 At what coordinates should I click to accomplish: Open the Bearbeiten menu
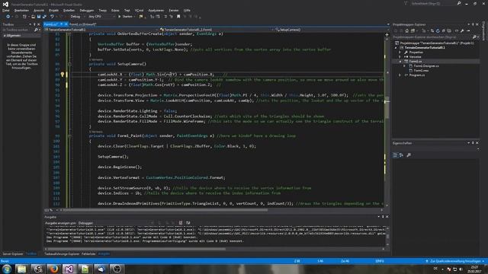click(21, 10)
